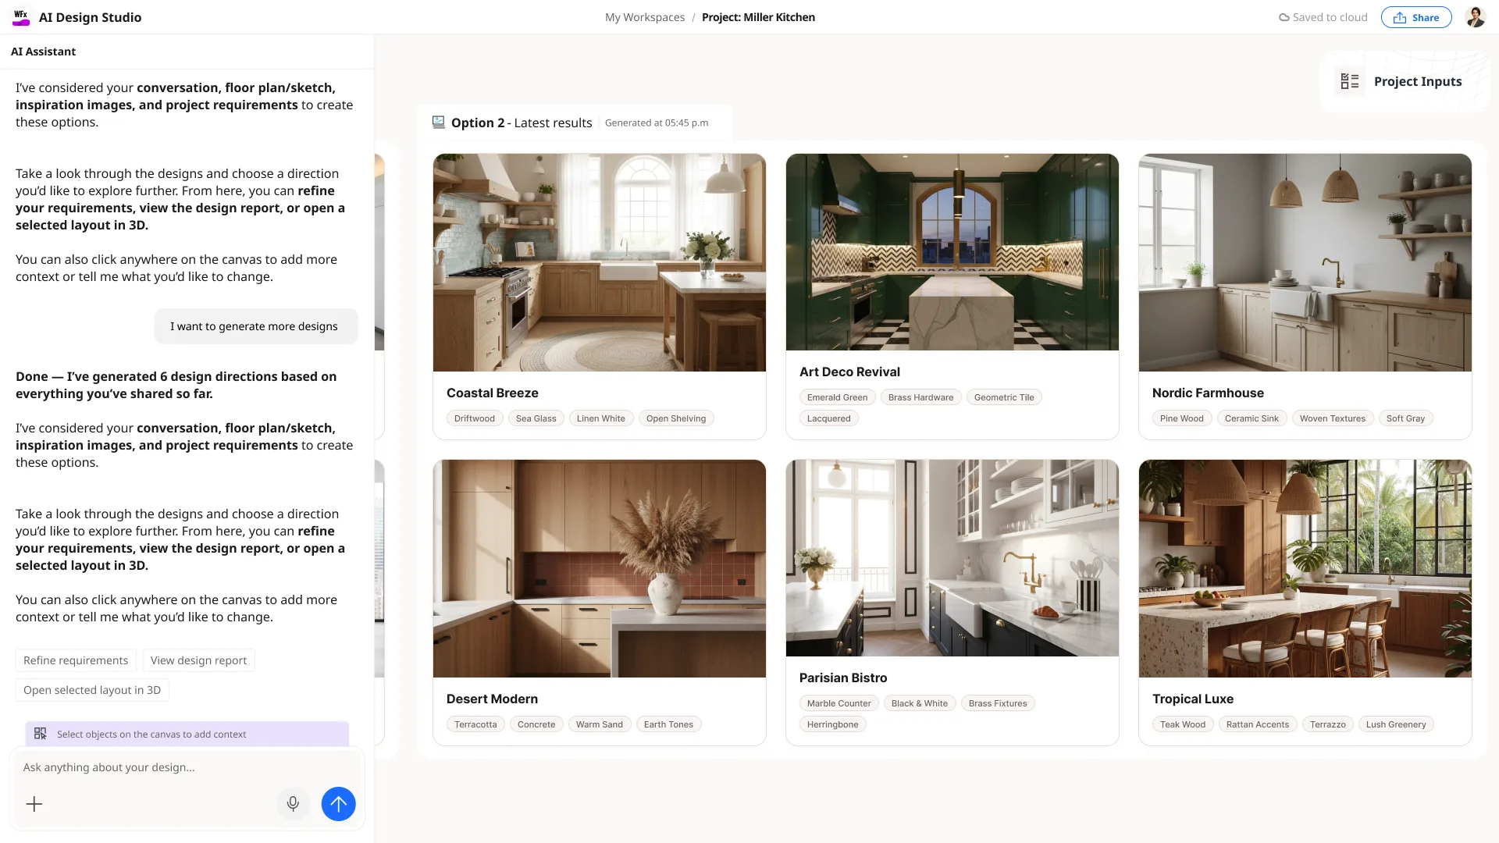Screen dimensions: 1499x843
Task: Click Saved to cloud status
Action: click(1323, 17)
